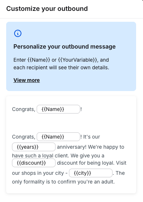Click the "discount for being loyal. Visit" text
The height and width of the screenshot is (202, 143).
coord(91,163)
